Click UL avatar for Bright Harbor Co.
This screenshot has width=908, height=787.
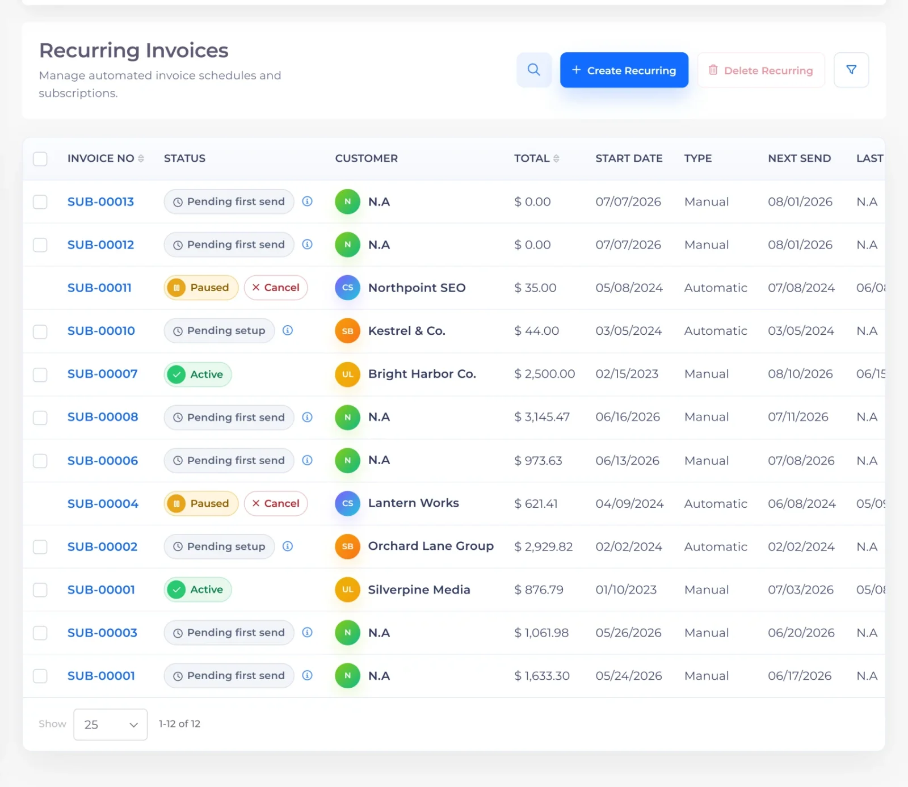[x=347, y=374]
